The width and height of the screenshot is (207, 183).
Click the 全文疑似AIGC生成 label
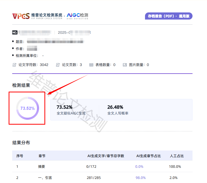71,113
